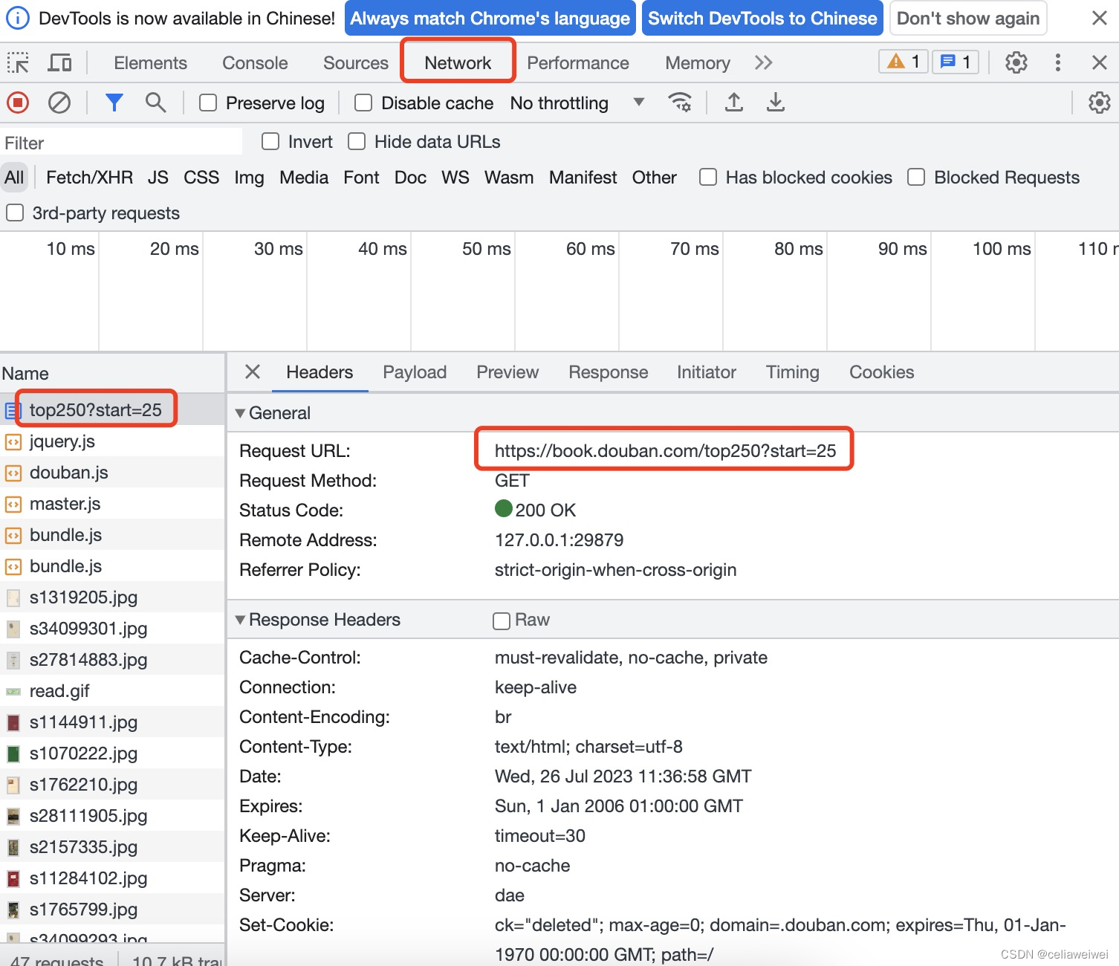Click the Request URL value
The image size is (1119, 966).
(x=665, y=451)
